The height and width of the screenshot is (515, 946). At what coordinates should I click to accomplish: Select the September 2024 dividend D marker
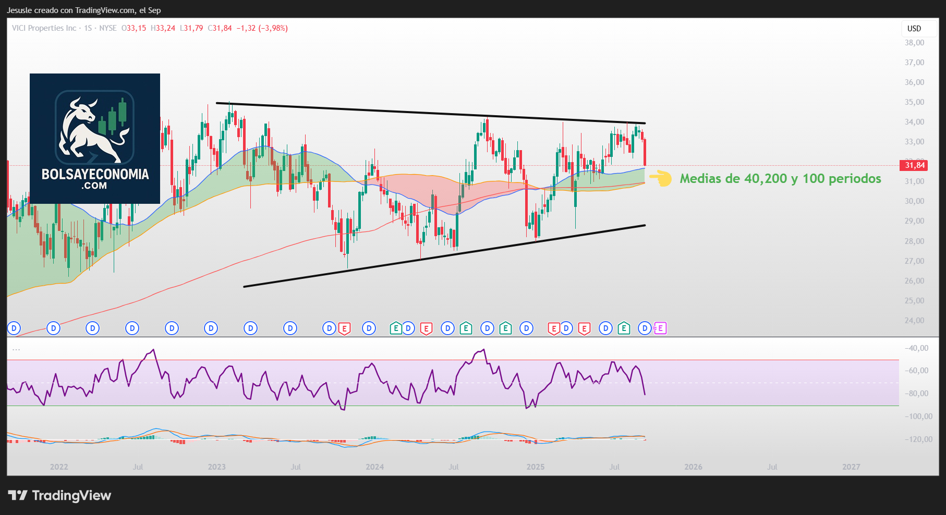click(x=487, y=328)
